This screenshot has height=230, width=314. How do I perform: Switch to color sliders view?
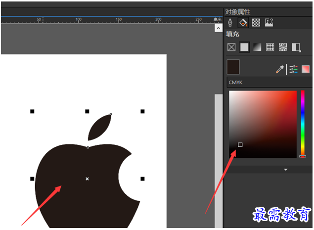pos(294,69)
